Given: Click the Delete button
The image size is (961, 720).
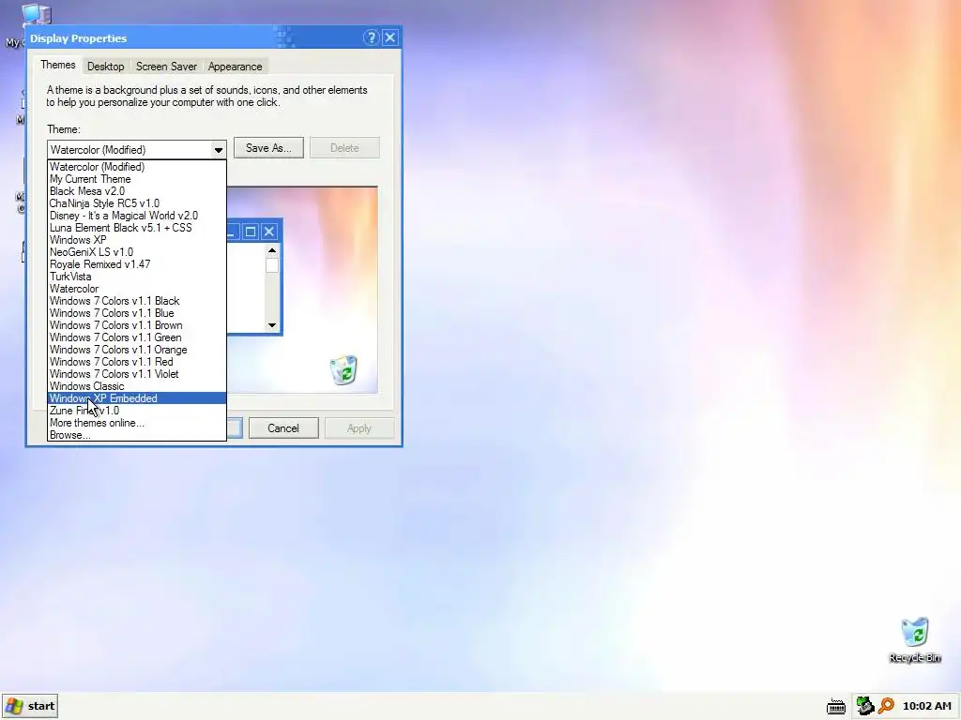Looking at the screenshot, I should [x=344, y=147].
